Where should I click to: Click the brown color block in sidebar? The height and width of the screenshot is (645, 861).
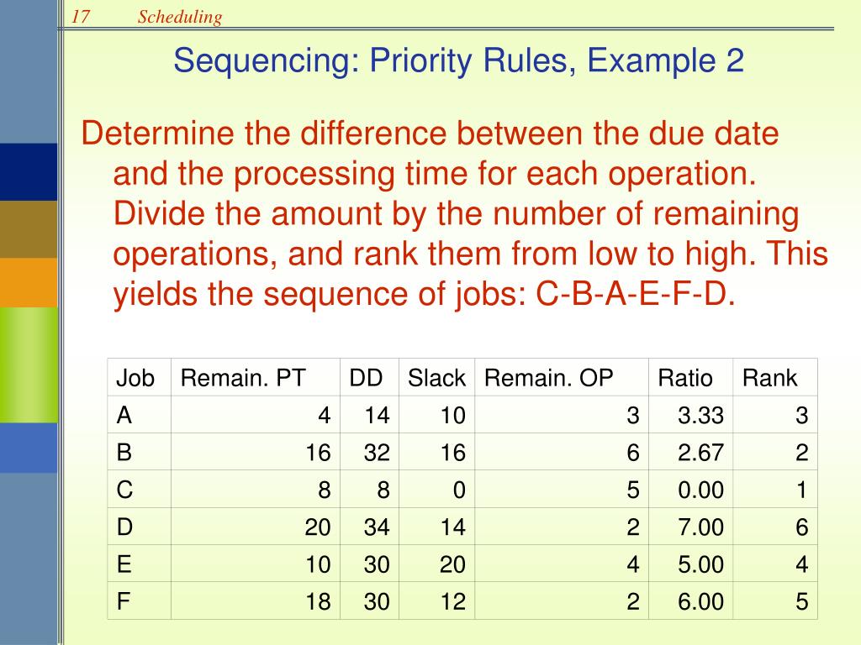(29, 229)
